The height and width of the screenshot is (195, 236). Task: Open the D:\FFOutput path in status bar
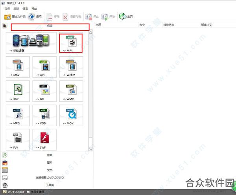tap(16, 192)
